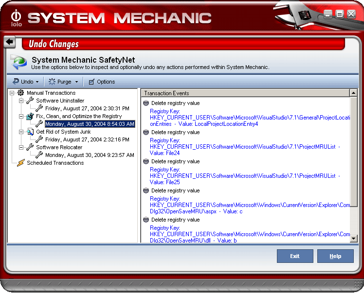The width and height of the screenshot is (364, 293).
Task: Collapse the Software Relocater node
Action: (21, 147)
